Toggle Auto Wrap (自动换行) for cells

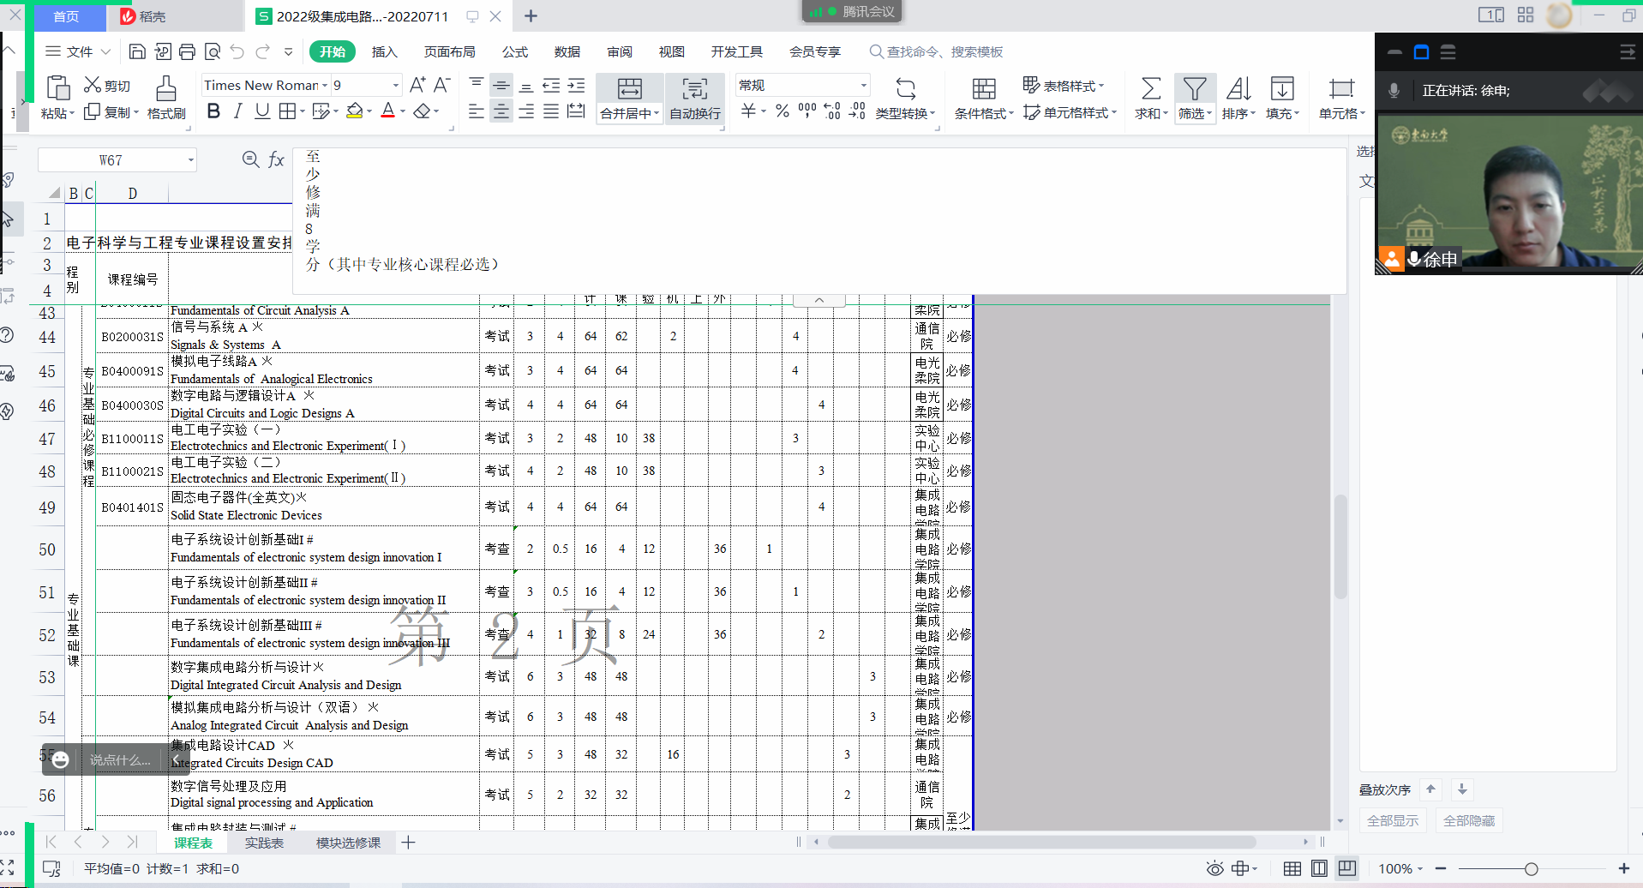pos(694,99)
